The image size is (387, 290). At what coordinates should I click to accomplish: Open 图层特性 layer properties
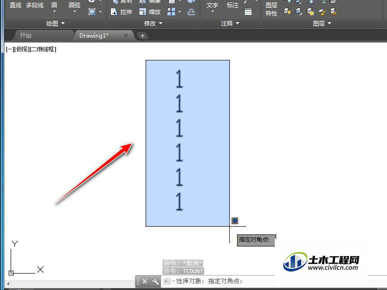[271, 9]
